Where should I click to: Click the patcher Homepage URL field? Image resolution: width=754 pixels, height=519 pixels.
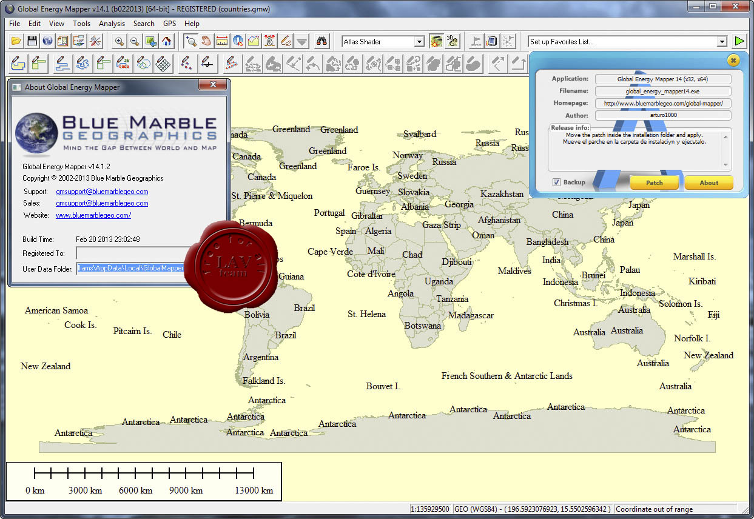(663, 103)
